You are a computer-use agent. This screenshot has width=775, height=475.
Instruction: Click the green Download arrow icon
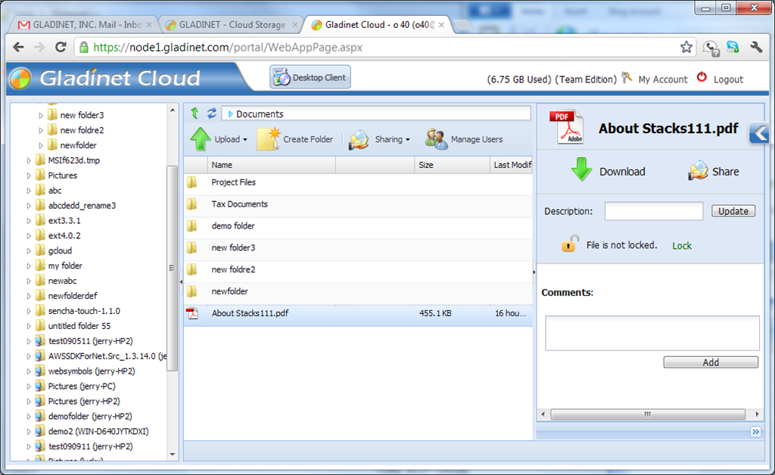coord(581,169)
